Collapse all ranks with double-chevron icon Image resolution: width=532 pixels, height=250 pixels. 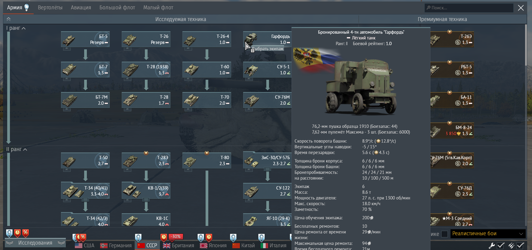point(9,19)
